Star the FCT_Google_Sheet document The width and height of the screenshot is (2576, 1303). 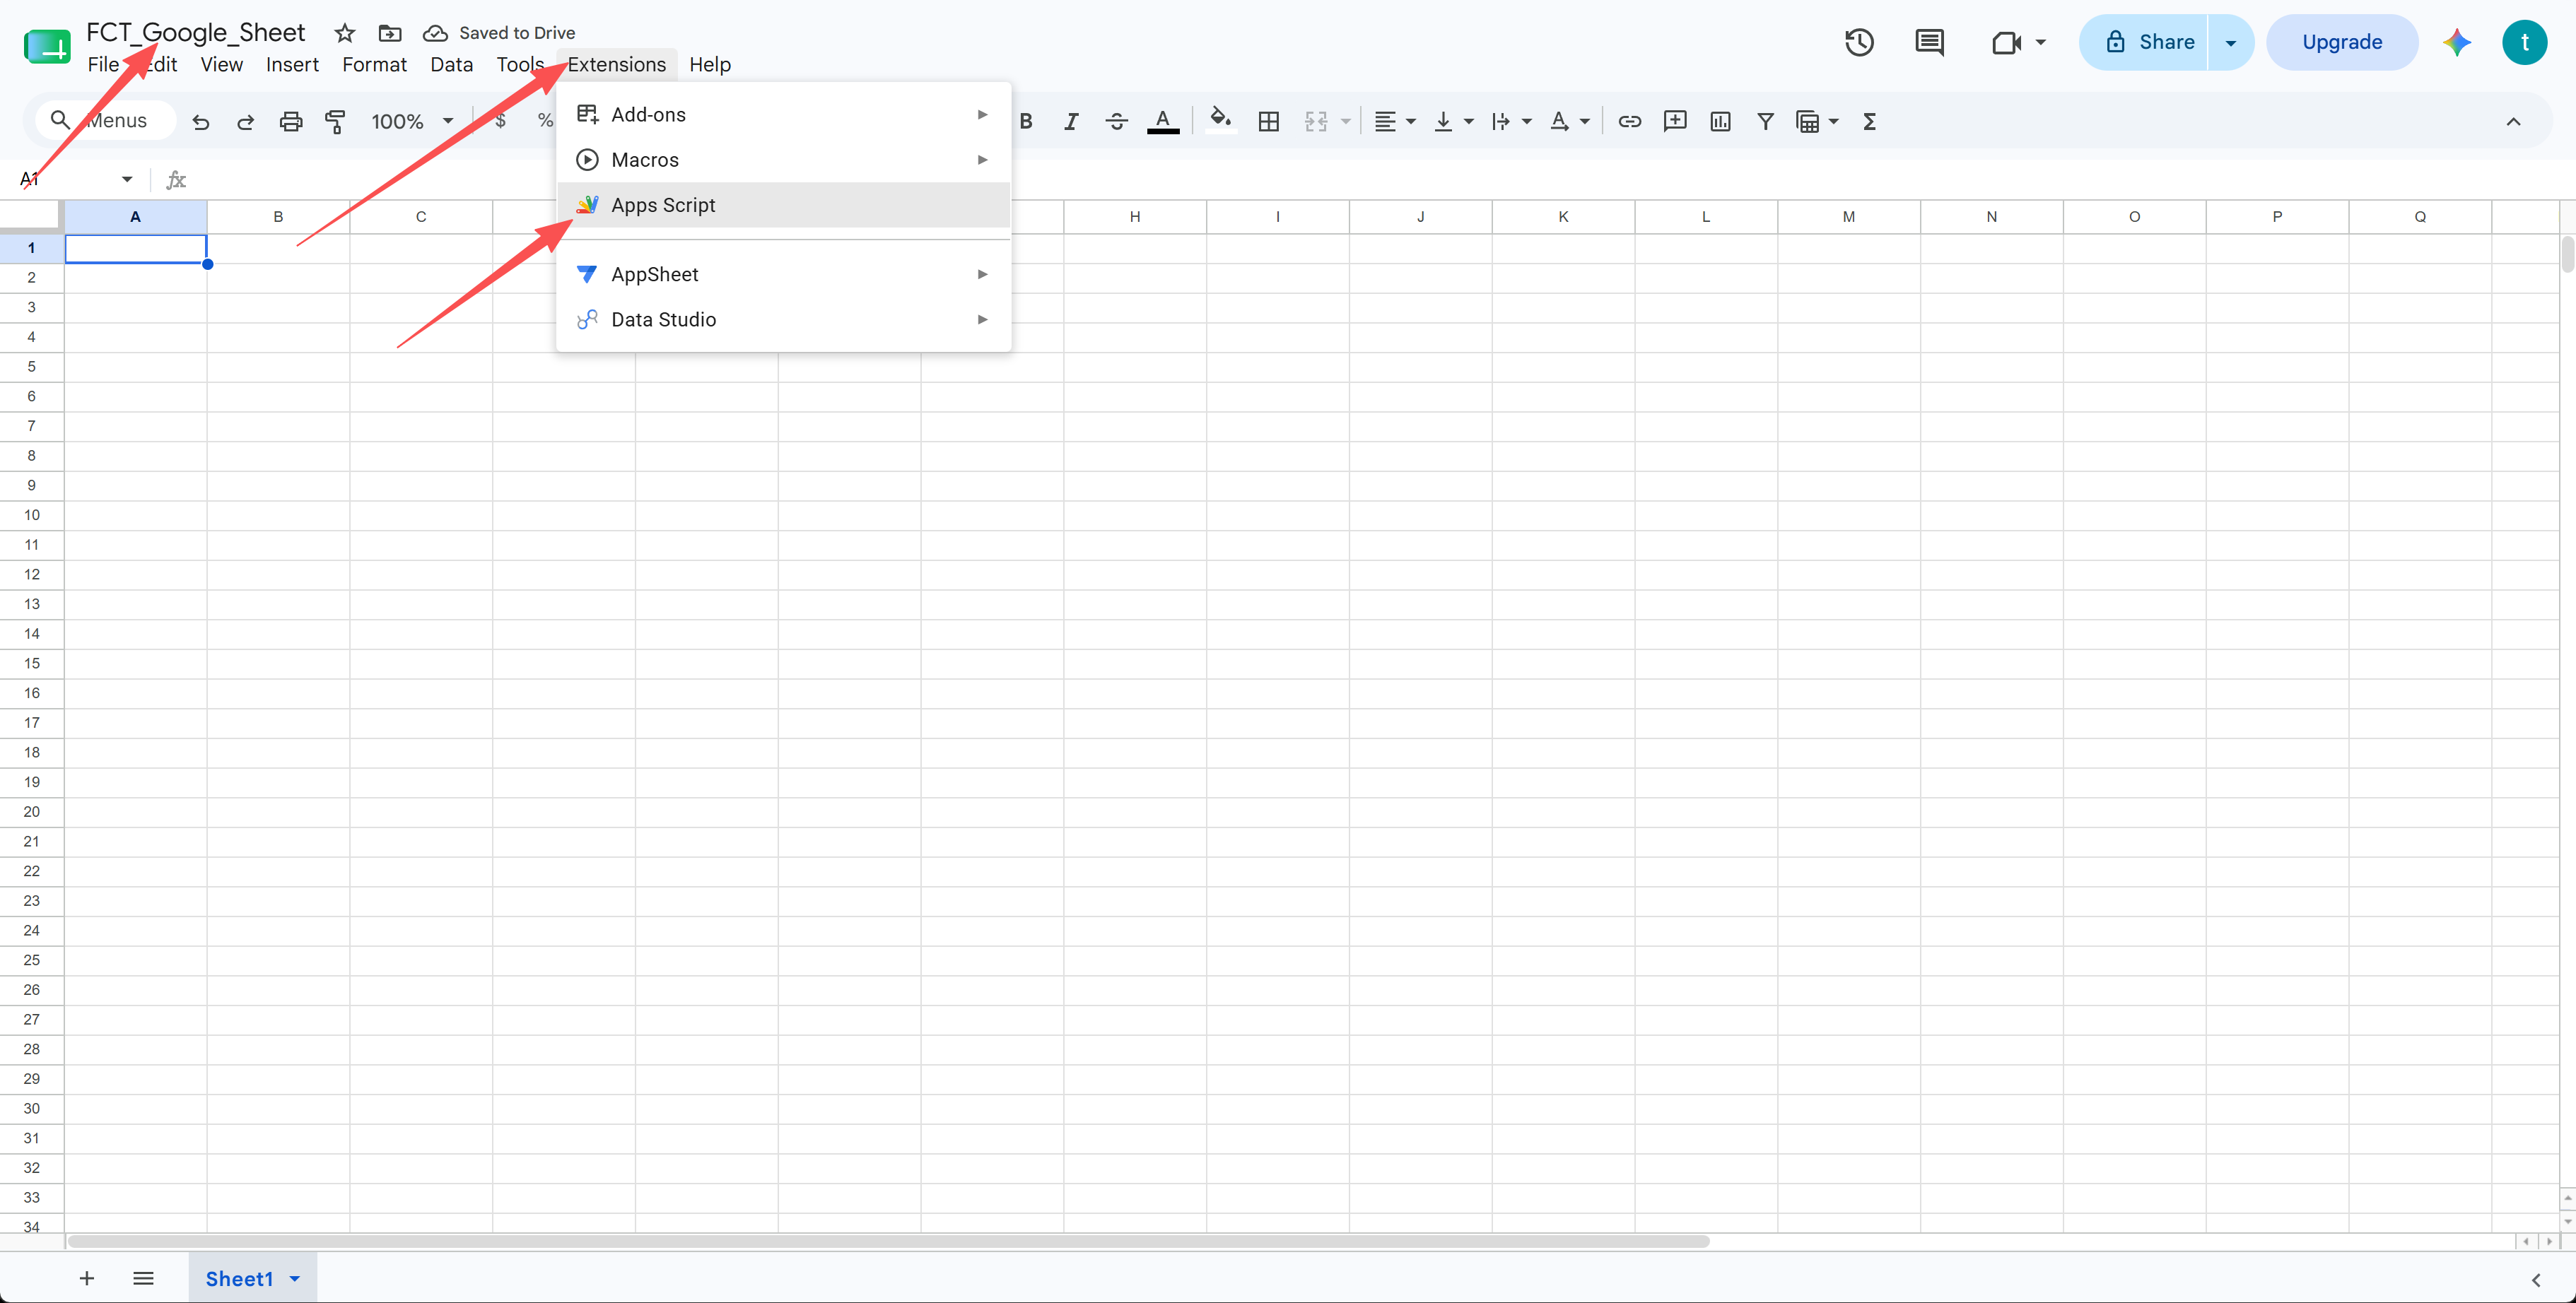coord(345,33)
